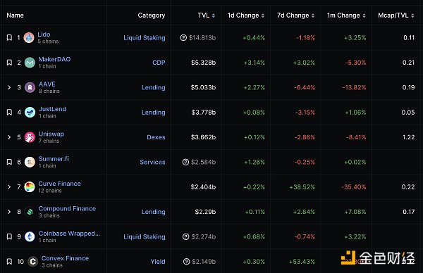Image resolution: width=423 pixels, height=273 pixels.
Task: Click the Lido logo icon
Action: (29, 38)
